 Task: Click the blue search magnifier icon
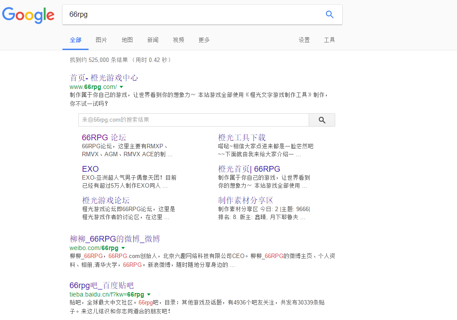pos(329,14)
